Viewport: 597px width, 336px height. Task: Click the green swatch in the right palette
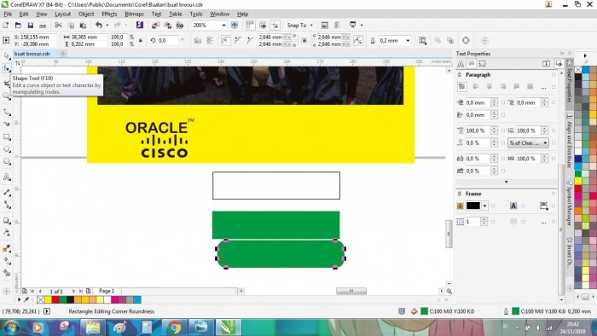point(578,173)
